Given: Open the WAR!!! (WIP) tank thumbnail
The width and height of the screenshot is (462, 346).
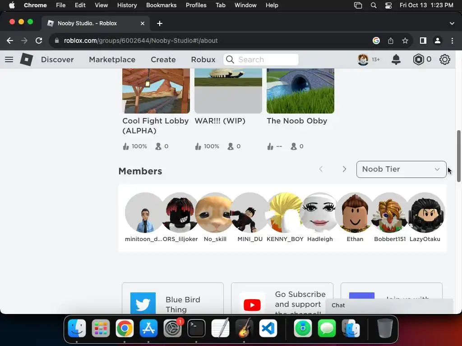Looking at the screenshot, I should coord(228,91).
